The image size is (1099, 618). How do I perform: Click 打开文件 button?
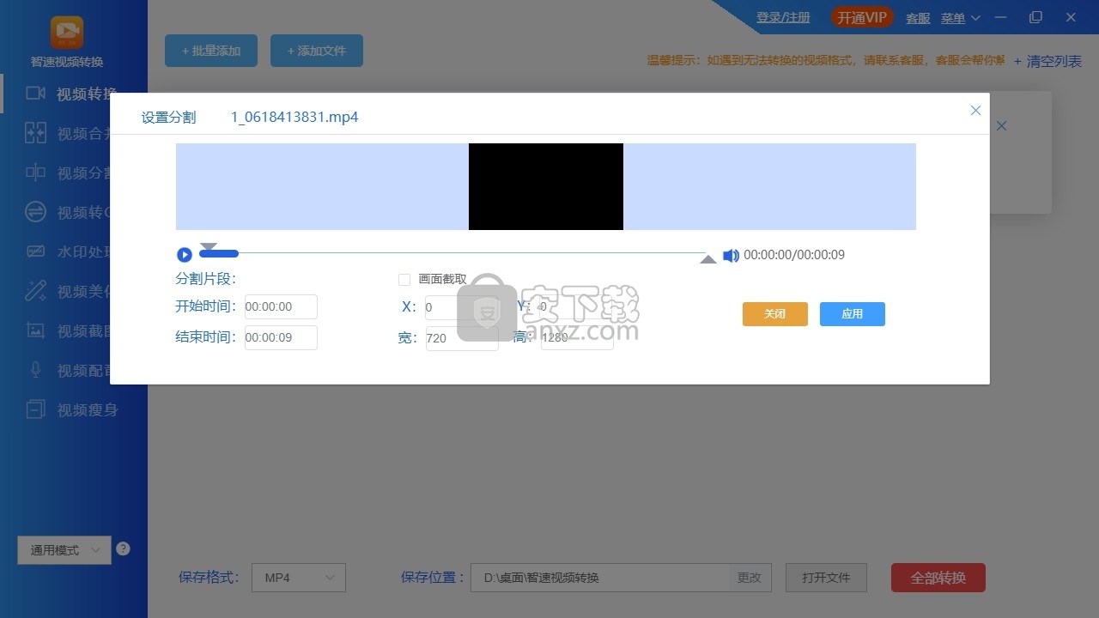tap(826, 578)
